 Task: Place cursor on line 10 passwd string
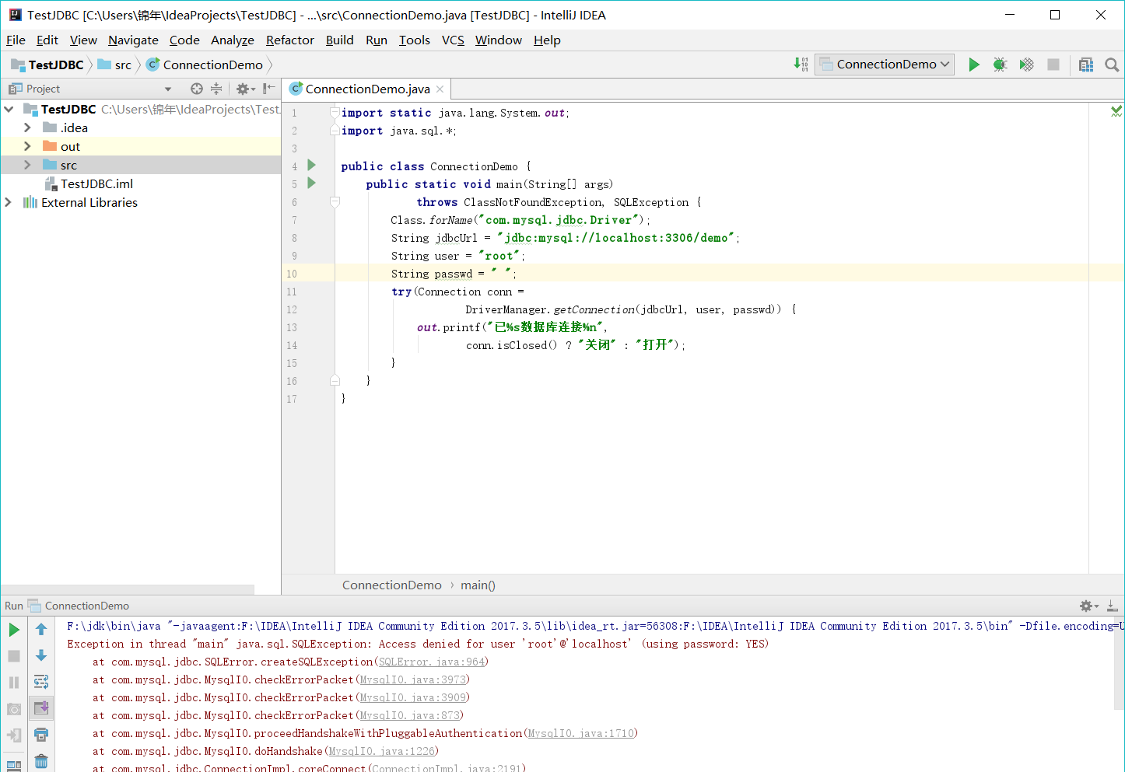pyautogui.click(x=501, y=274)
